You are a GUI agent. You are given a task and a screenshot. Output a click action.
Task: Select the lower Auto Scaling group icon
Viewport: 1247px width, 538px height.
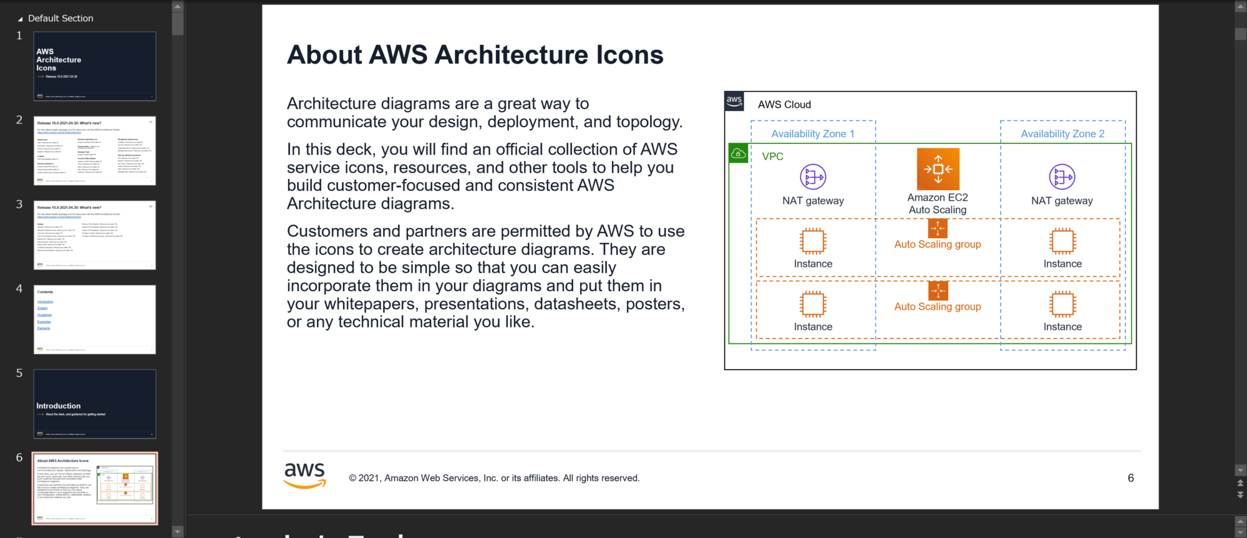point(938,291)
